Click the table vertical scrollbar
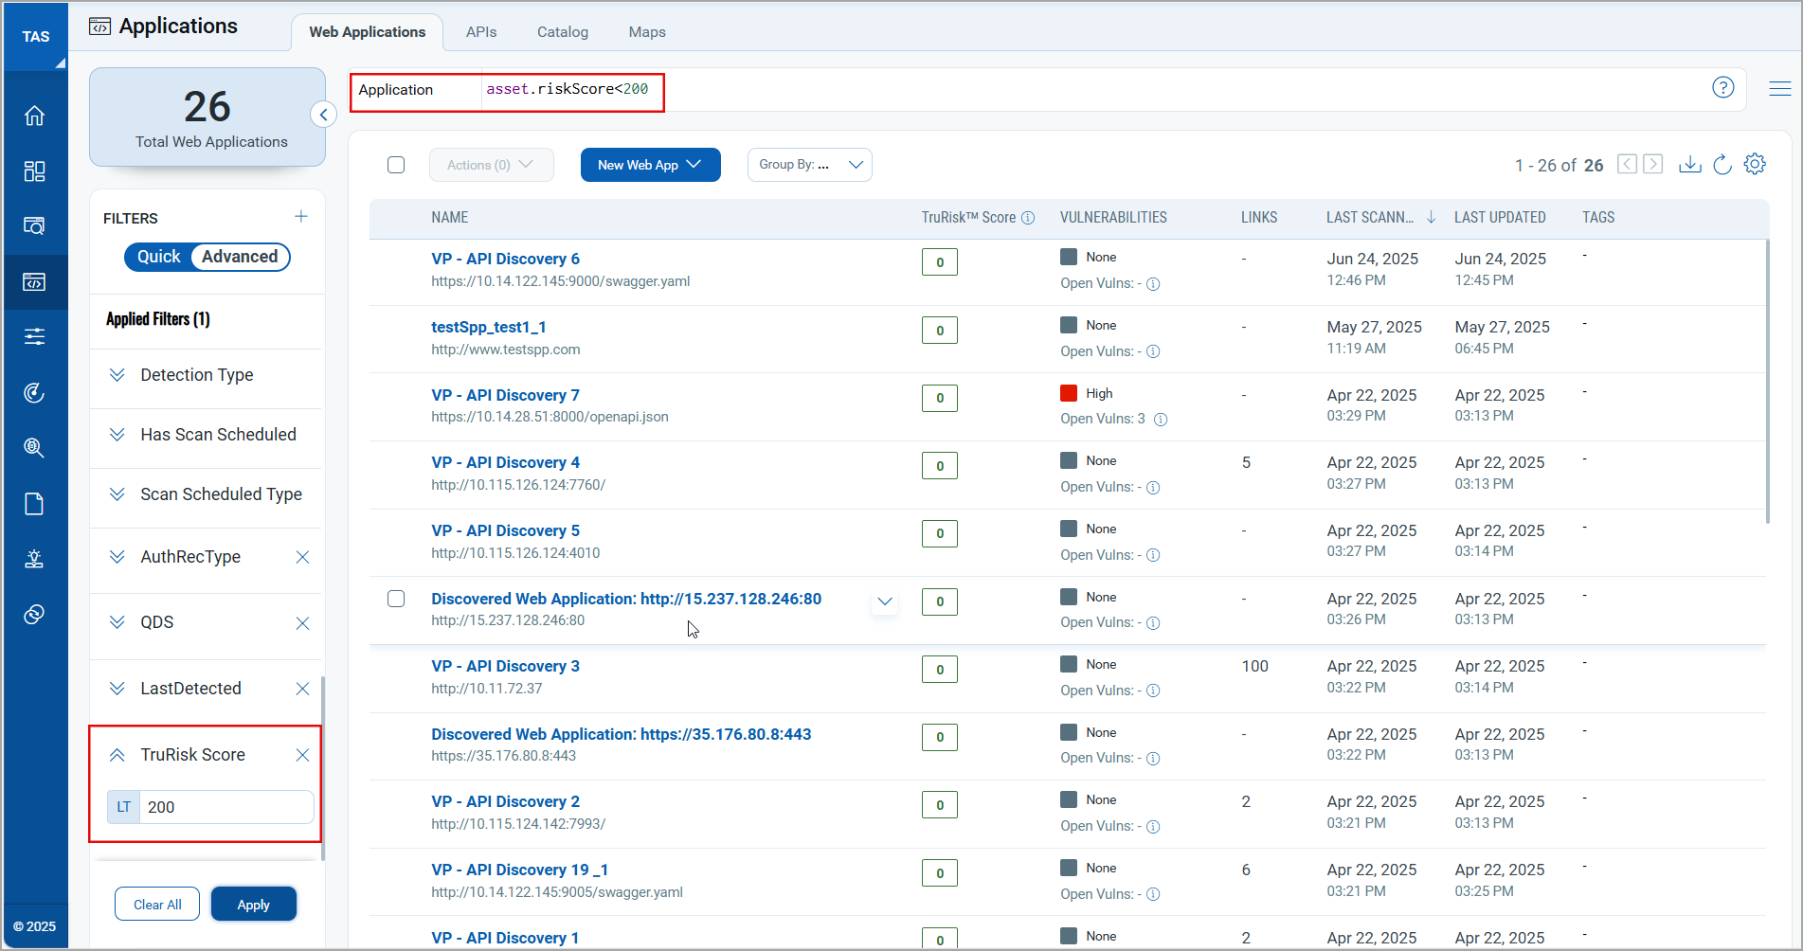1803x951 pixels. pos(1768,382)
